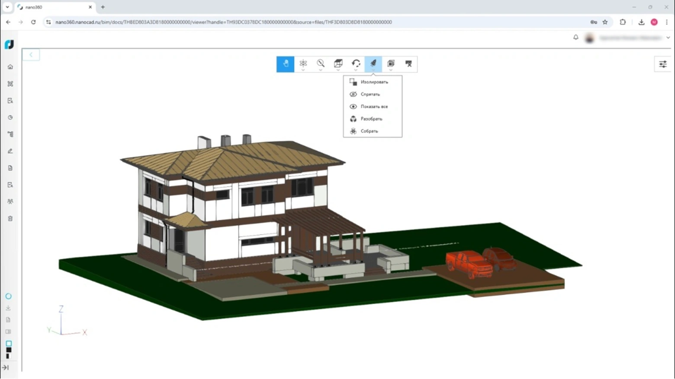Select the pan hand tool
The height and width of the screenshot is (379, 675).
(x=285, y=64)
